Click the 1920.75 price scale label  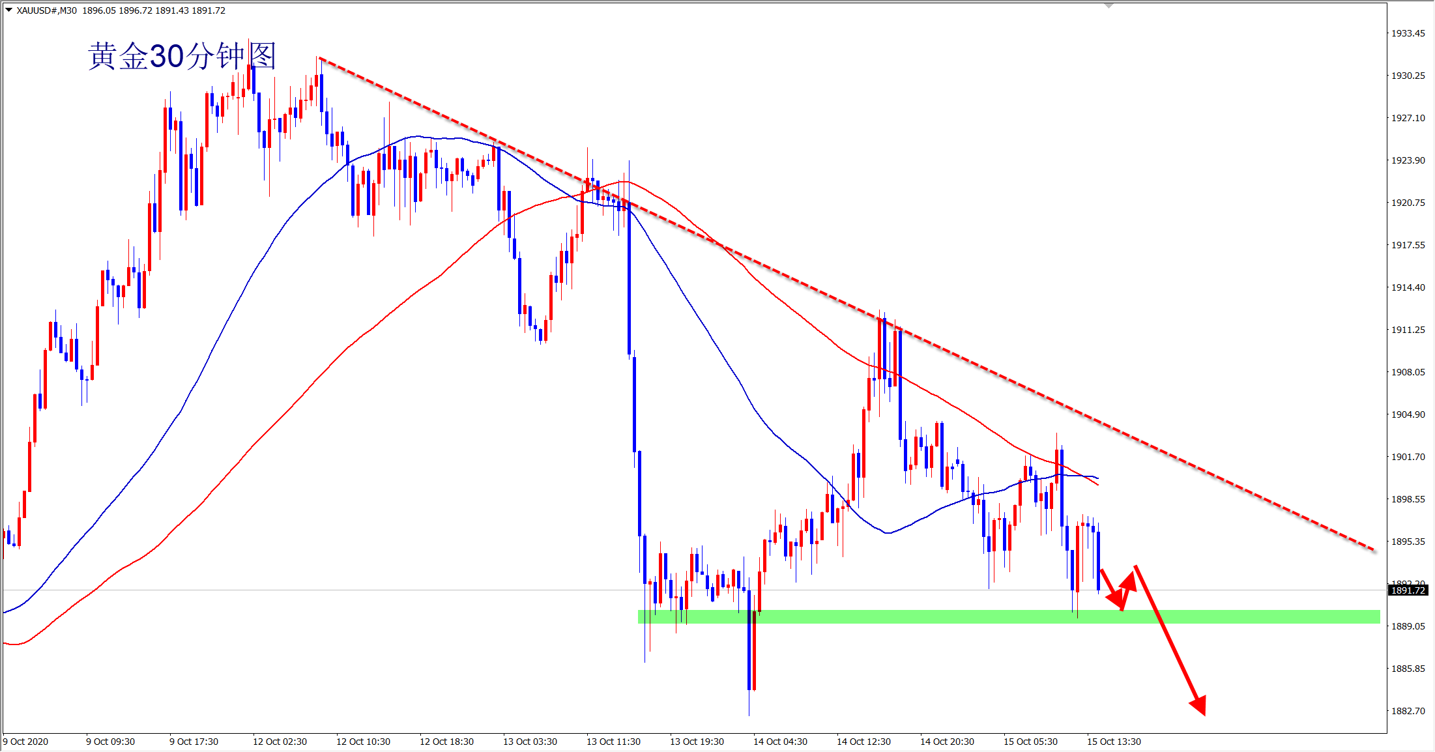(1408, 203)
